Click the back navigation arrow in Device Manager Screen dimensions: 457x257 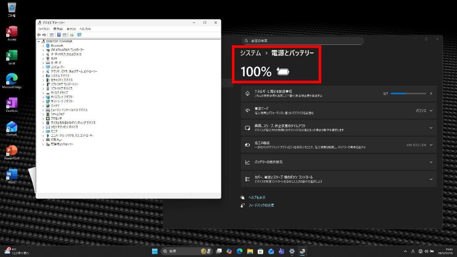(x=38, y=35)
